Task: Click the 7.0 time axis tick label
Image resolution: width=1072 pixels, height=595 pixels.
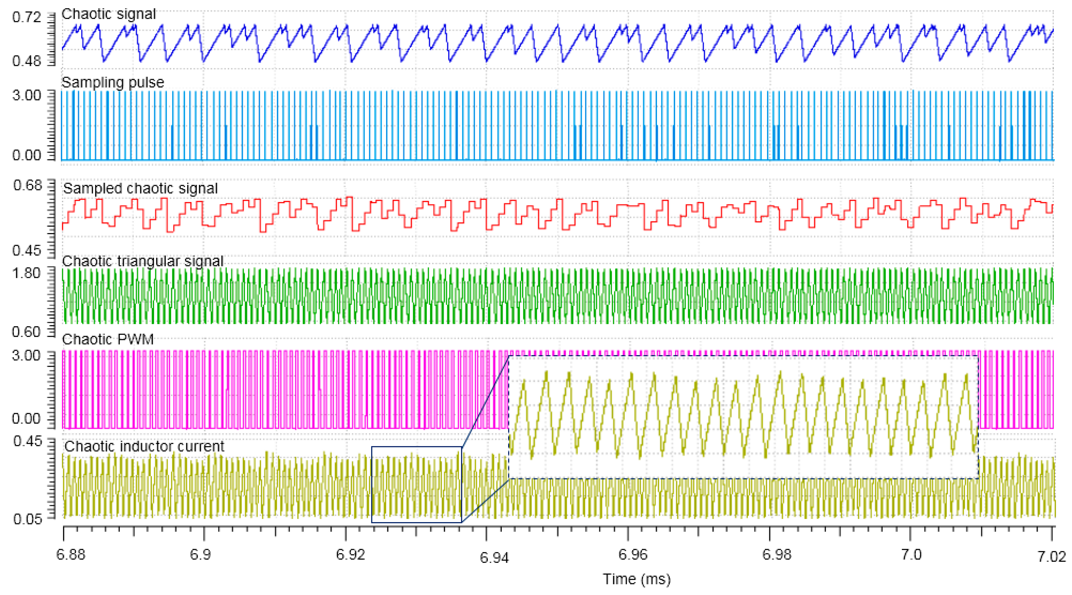Action: click(x=911, y=555)
